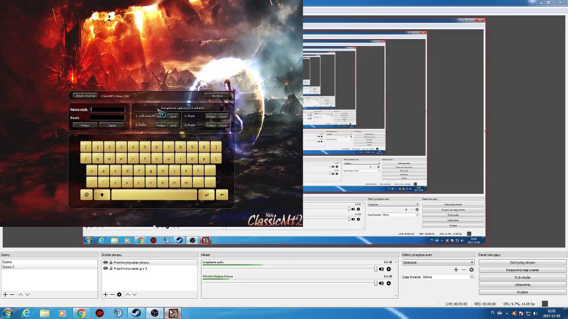This screenshot has width=568, height=319.
Task: Open transition properties gear icon
Action: pyautogui.click(x=471, y=269)
